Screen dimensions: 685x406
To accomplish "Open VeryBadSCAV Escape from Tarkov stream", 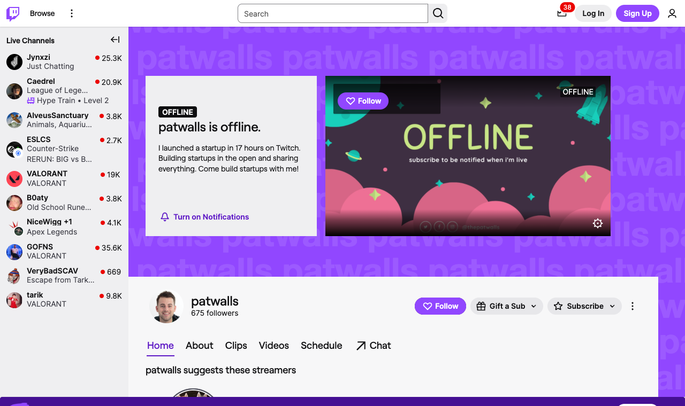I will coord(64,276).
